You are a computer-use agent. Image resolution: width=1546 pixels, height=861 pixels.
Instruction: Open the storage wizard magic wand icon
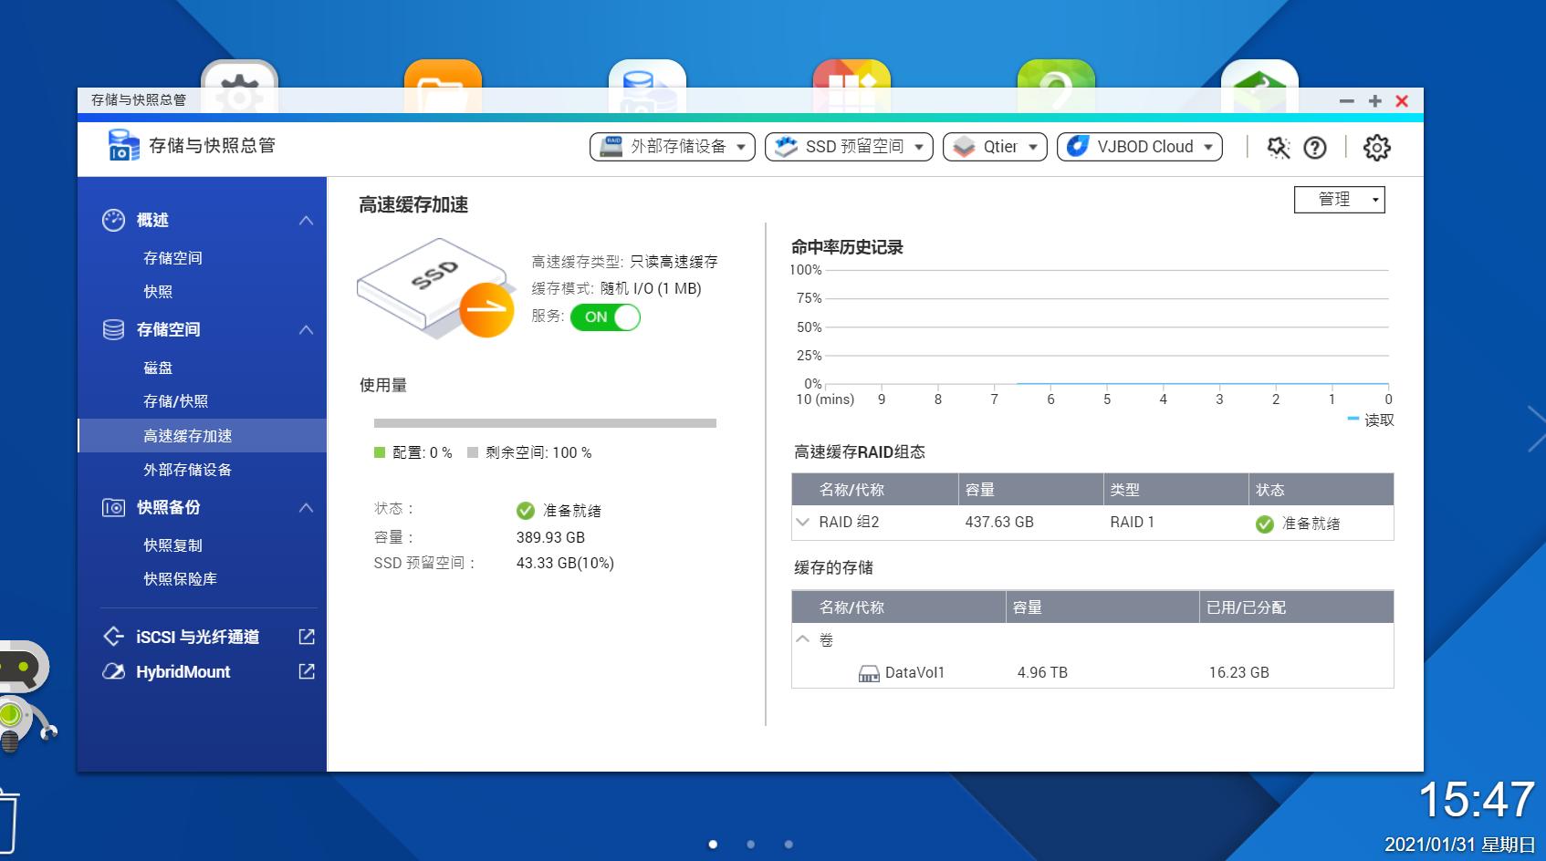tap(1278, 147)
